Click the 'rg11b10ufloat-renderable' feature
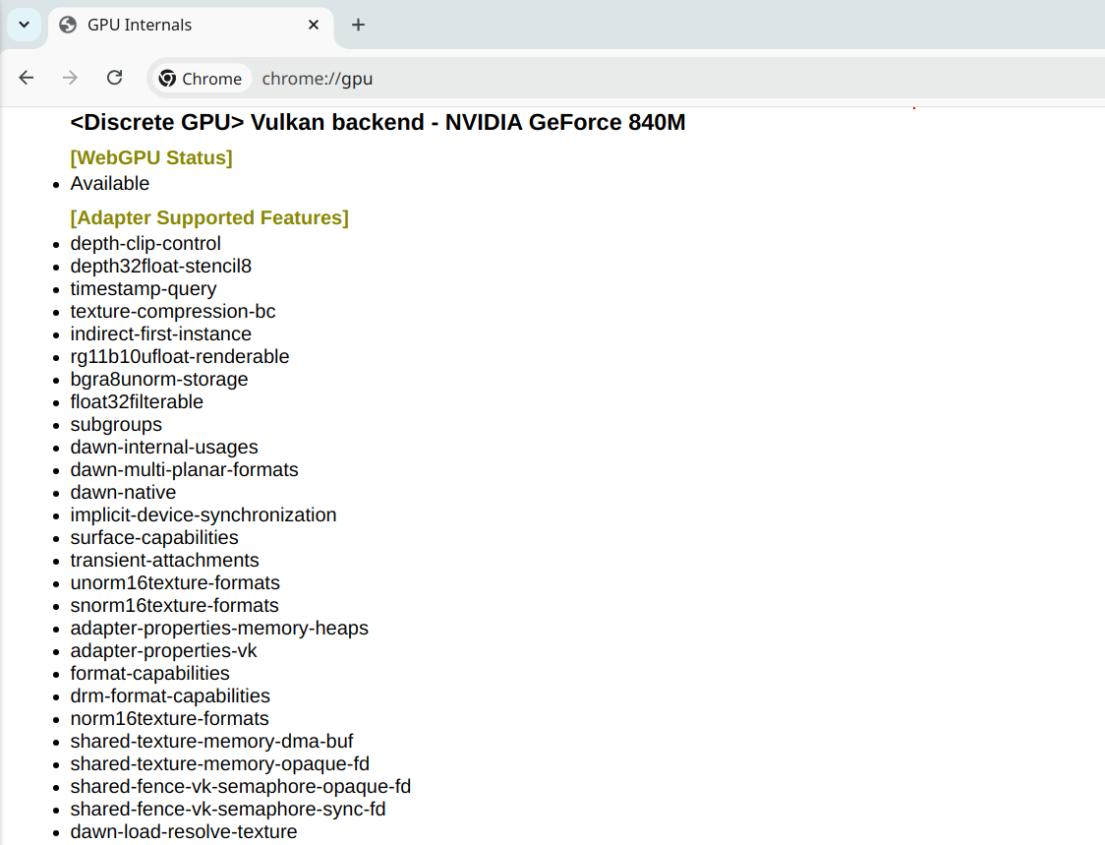 pyautogui.click(x=180, y=356)
